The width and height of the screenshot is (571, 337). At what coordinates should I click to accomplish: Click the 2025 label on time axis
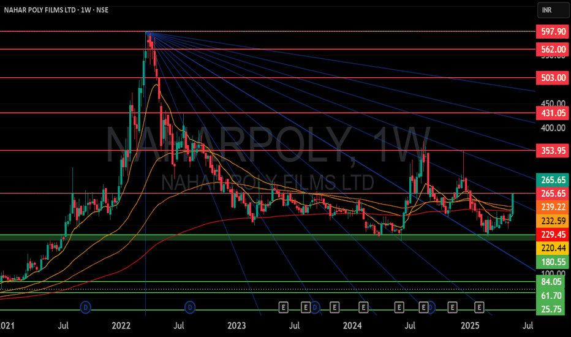click(470, 325)
